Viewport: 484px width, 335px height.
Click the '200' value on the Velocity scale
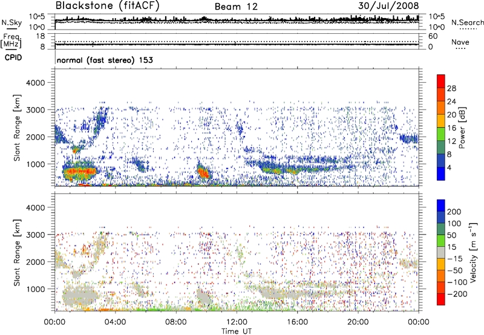click(454, 212)
